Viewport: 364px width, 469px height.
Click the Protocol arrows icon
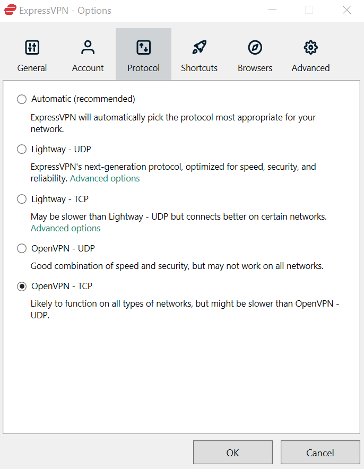pyautogui.click(x=143, y=47)
